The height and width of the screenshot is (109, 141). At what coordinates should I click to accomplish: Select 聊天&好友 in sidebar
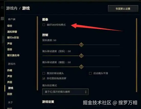[x=13, y=38]
